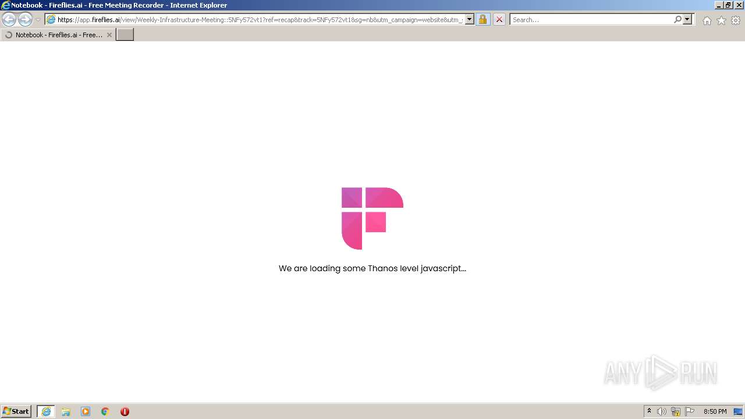Open the Windows Start menu
745x419 pixels.
(x=16, y=411)
